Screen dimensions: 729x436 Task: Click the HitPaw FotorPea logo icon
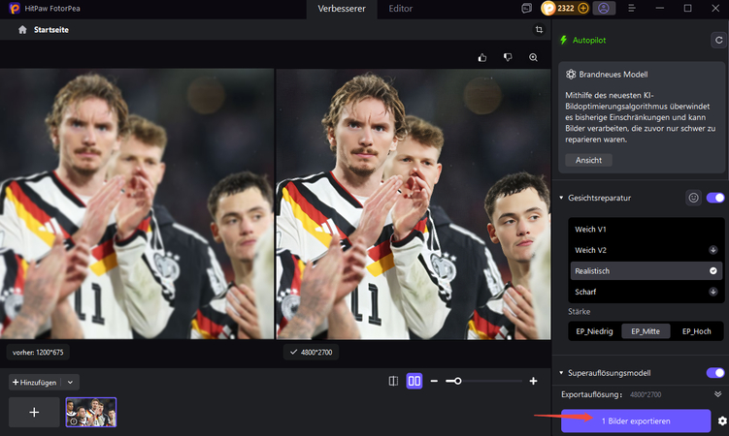click(15, 9)
